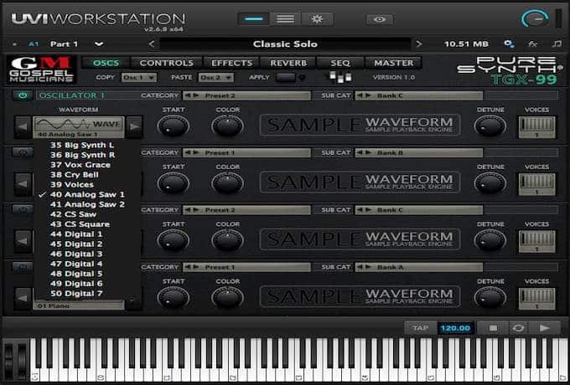
Task: Switch to single view mode icon
Action: click(253, 19)
